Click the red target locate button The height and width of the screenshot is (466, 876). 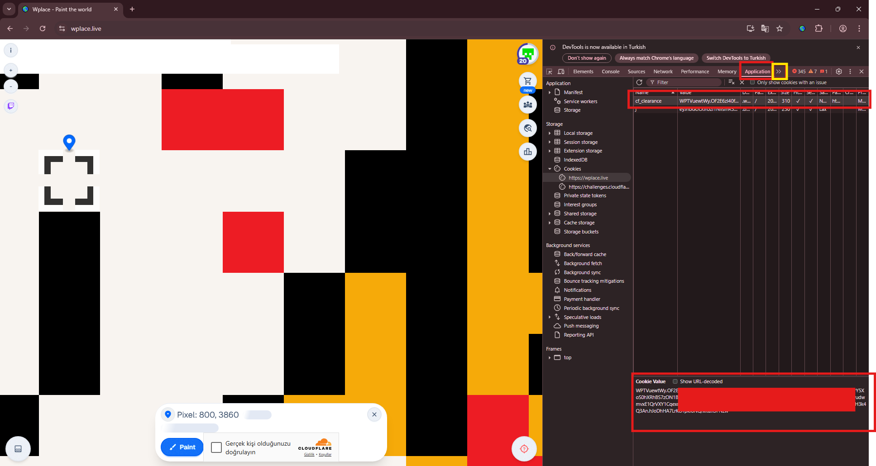tap(524, 449)
